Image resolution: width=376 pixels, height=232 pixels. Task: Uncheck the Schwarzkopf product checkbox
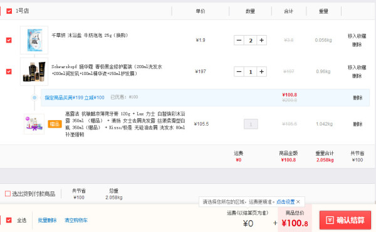click(9, 71)
